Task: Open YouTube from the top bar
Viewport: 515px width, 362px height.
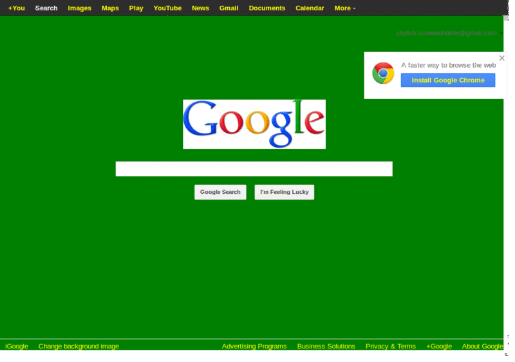Action: [167, 8]
